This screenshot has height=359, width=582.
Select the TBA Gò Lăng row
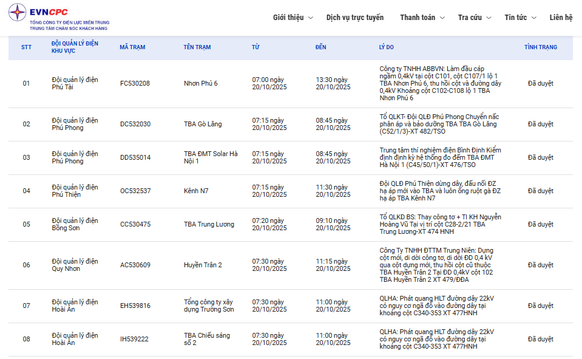203,125
